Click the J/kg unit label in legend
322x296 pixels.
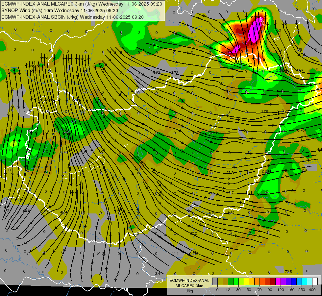pos(189,291)
